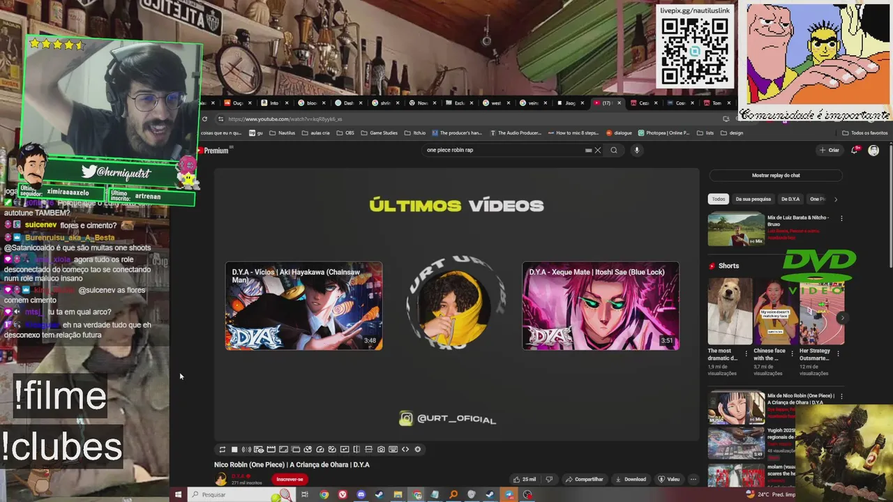Click the speedometer icon in player toolbar

pos(320,450)
